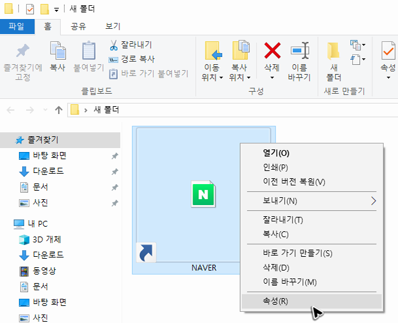Click the Properties (속성) checkmark ribbon icon

click(388, 51)
